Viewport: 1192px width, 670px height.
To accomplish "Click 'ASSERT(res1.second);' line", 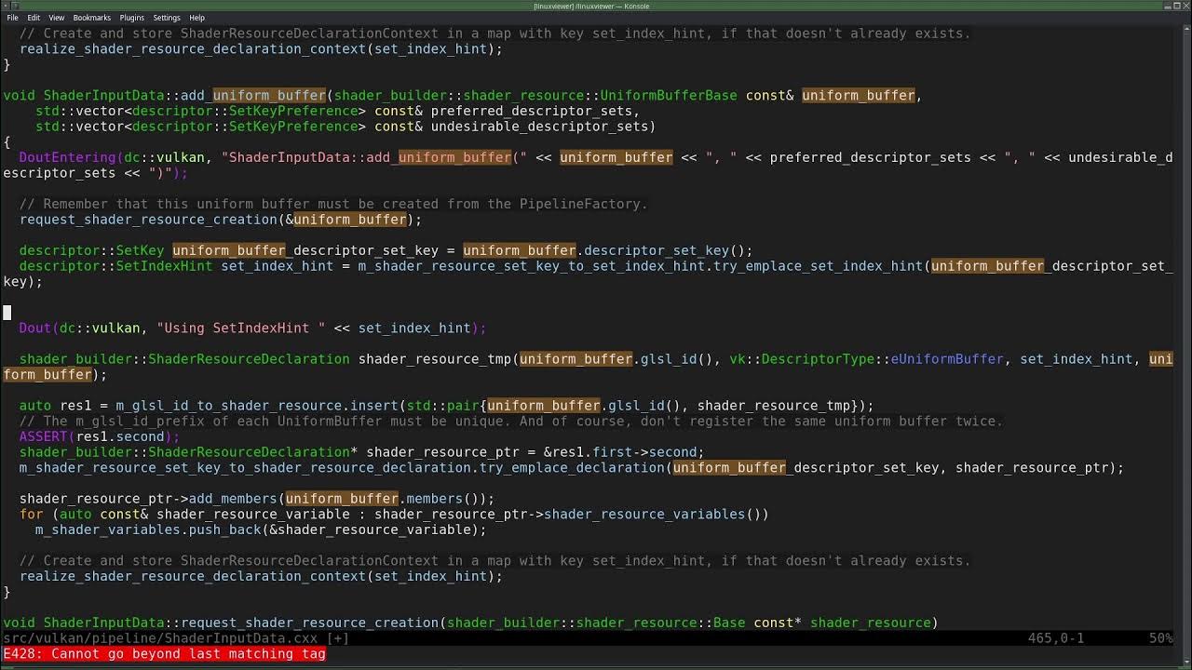I will (x=99, y=436).
